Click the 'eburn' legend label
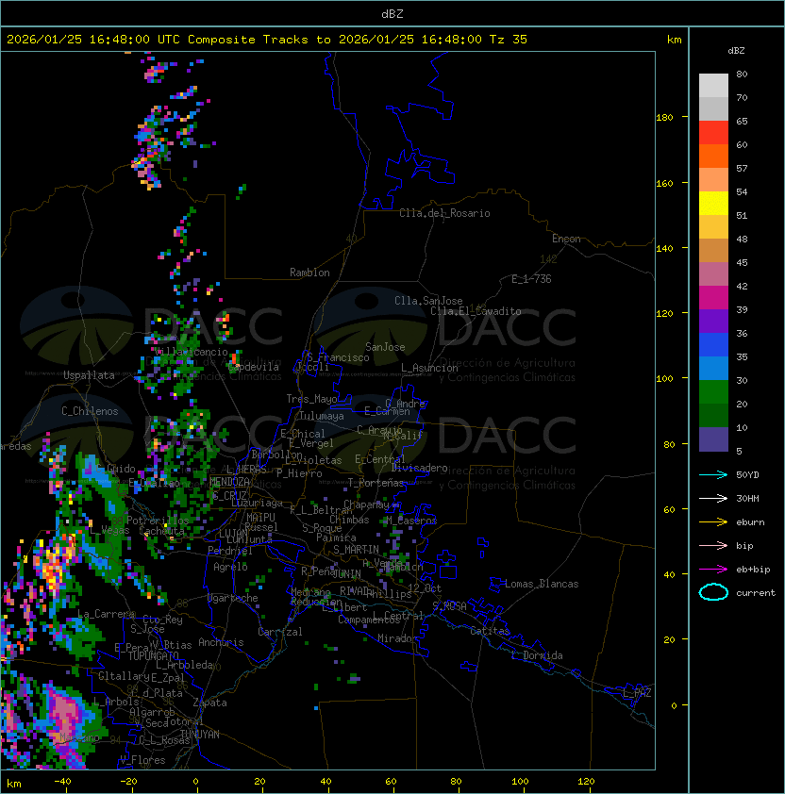 click(x=750, y=522)
